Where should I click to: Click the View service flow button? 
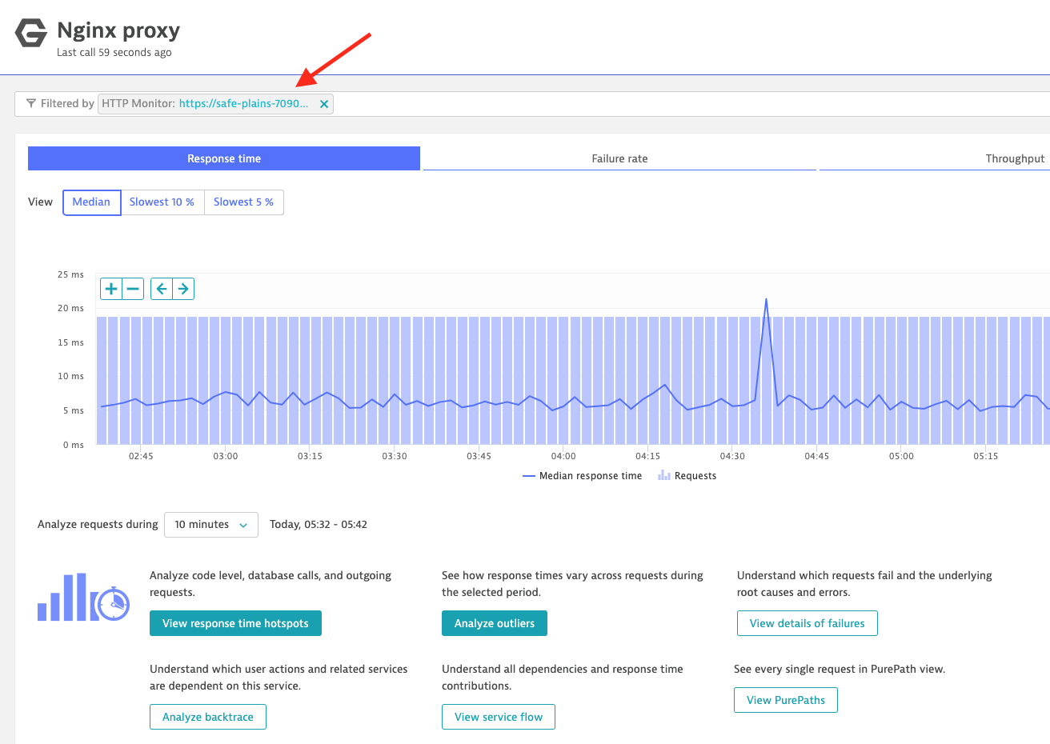pyautogui.click(x=499, y=717)
